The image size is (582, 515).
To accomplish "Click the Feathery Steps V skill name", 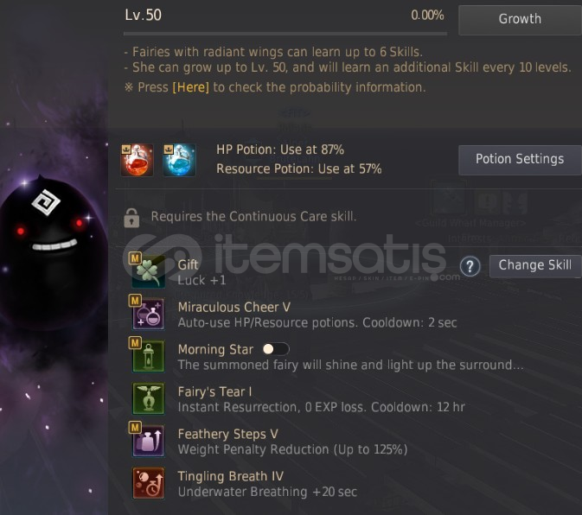I will tap(228, 434).
